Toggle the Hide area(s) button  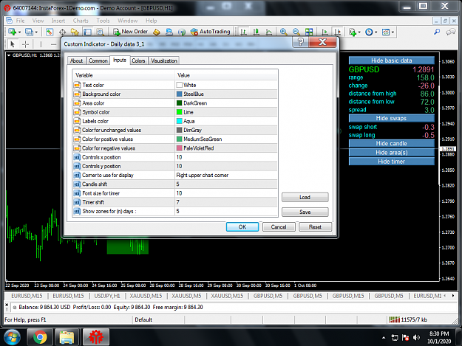[391, 152]
